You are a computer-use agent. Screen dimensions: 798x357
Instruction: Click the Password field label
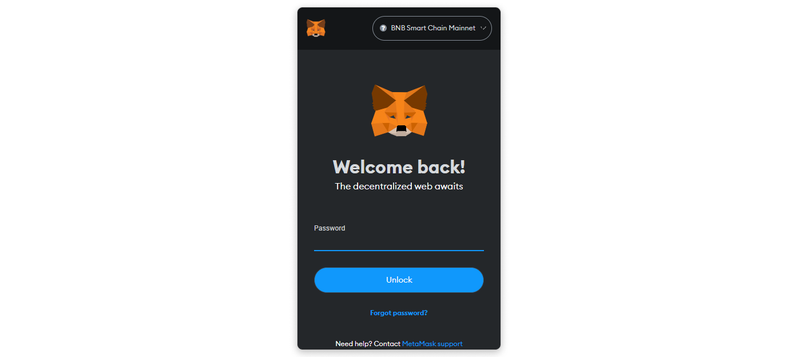click(329, 228)
